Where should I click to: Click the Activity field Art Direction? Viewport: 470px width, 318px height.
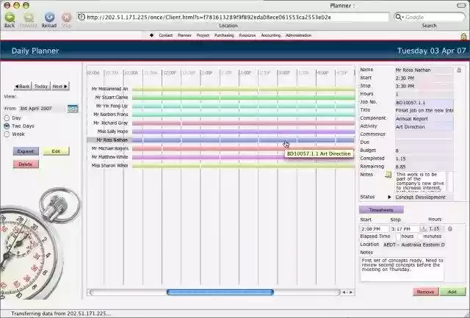pos(424,127)
